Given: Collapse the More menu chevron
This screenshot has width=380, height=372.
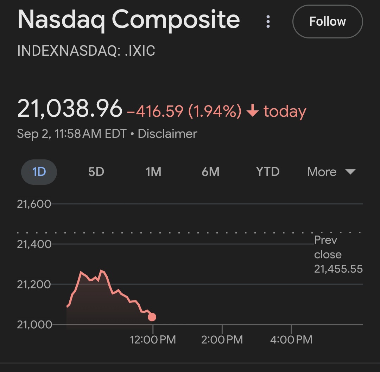Looking at the screenshot, I should pos(350,172).
